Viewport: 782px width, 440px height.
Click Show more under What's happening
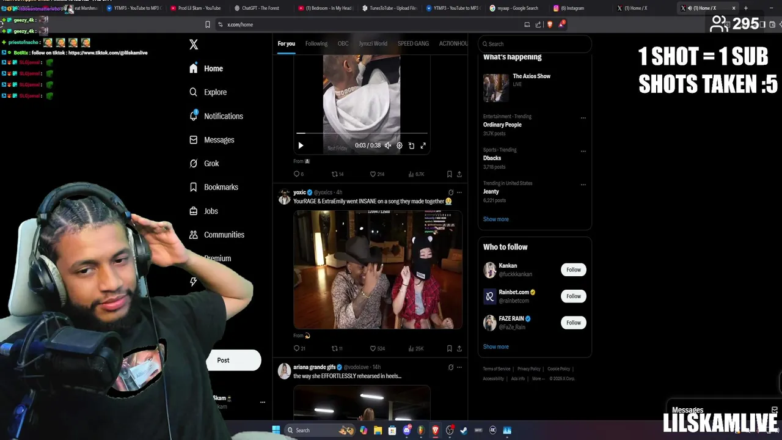click(495, 219)
